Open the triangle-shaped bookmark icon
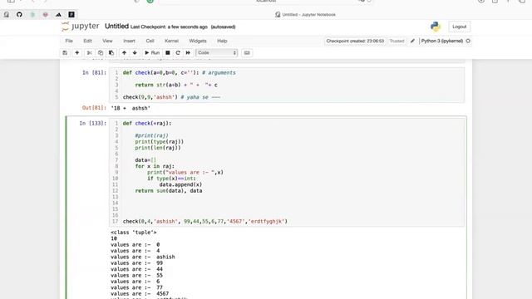532x299 pixels. click(58, 15)
